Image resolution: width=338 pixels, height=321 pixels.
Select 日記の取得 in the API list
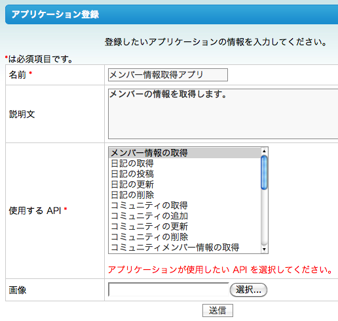pyautogui.click(x=185, y=163)
